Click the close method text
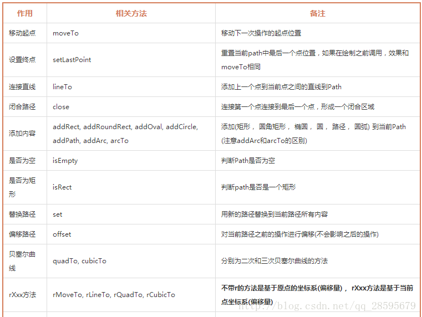 coord(61,107)
